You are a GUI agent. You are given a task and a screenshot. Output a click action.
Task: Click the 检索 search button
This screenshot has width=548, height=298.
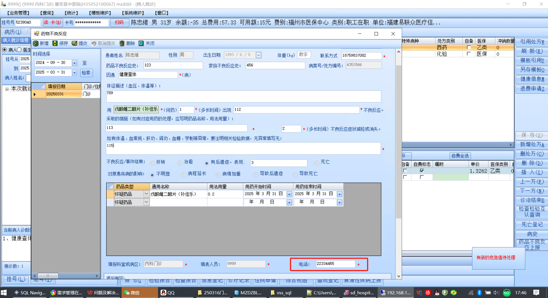tap(86, 73)
